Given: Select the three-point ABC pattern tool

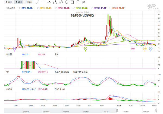Looking at the screenshot, I should point(55,2).
